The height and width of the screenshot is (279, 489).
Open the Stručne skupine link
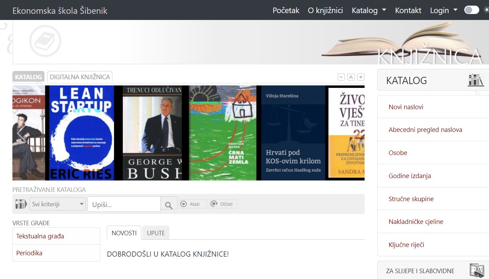[x=411, y=199]
